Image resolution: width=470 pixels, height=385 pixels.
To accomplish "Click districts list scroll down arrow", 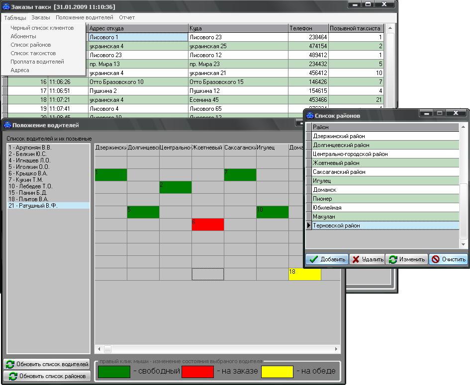I will tap(464, 244).
